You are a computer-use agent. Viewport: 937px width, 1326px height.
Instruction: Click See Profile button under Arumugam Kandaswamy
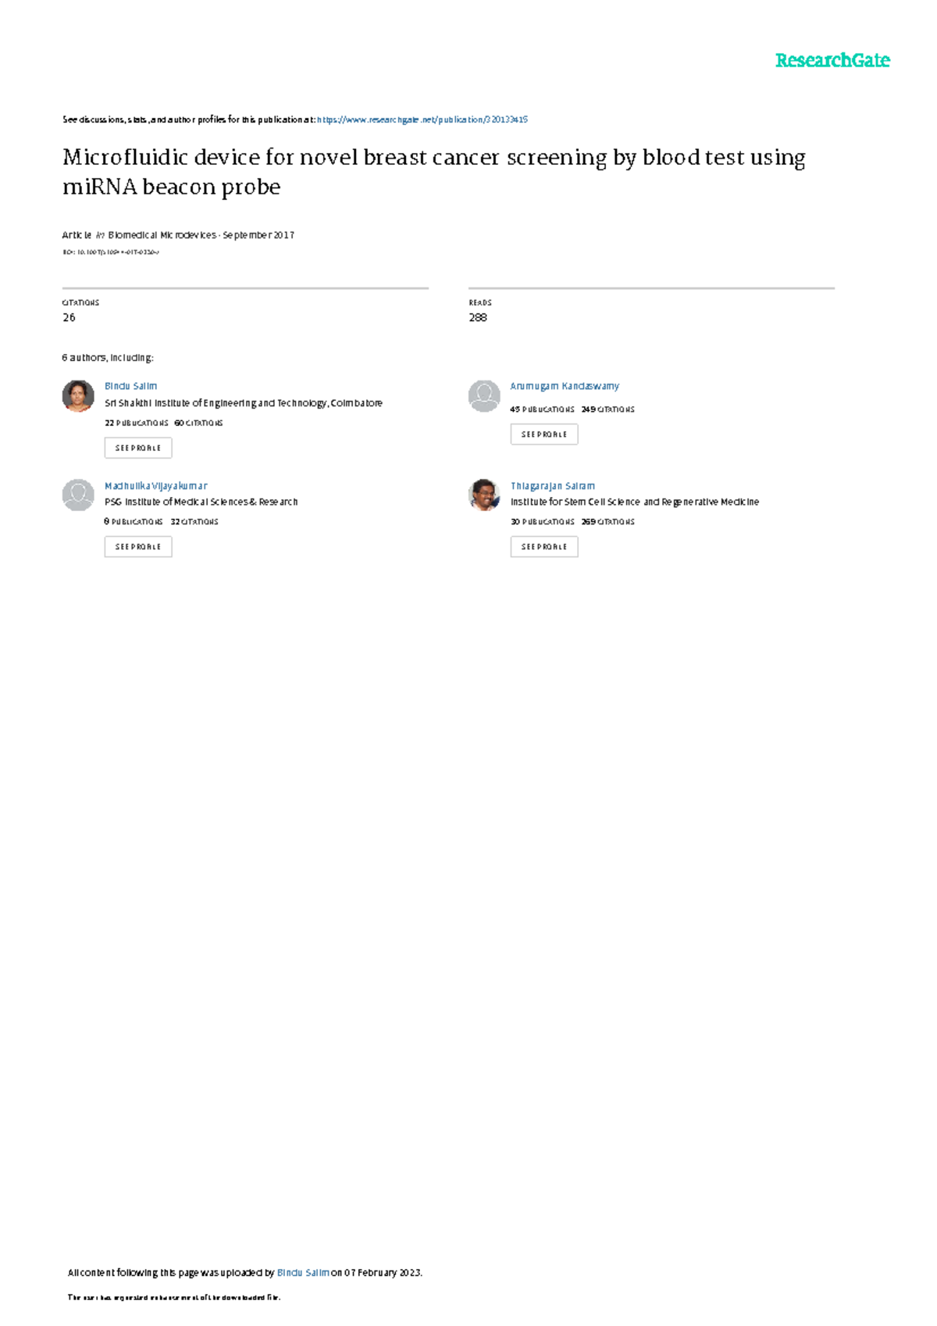(x=544, y=434)
